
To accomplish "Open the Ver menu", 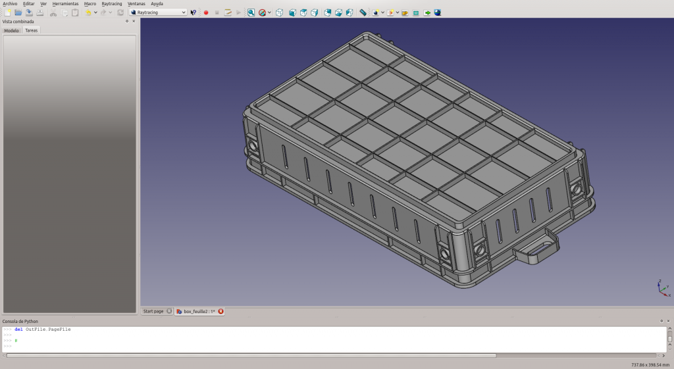I will (x=43, y=3).
